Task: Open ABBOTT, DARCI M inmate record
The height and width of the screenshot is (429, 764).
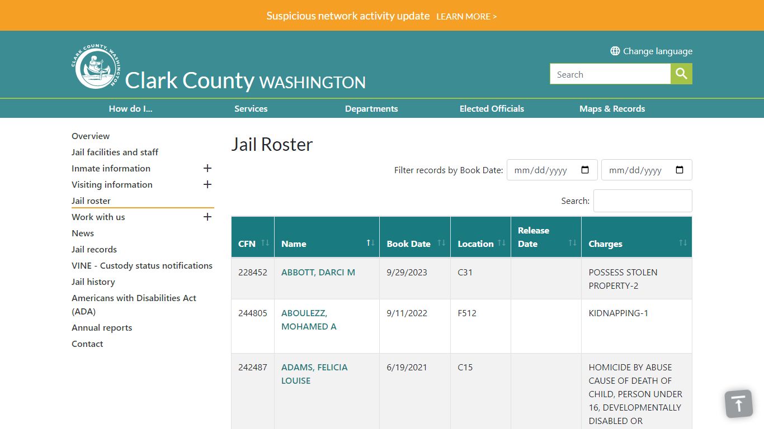Action: pyautogui.click(x=318, y=273)
